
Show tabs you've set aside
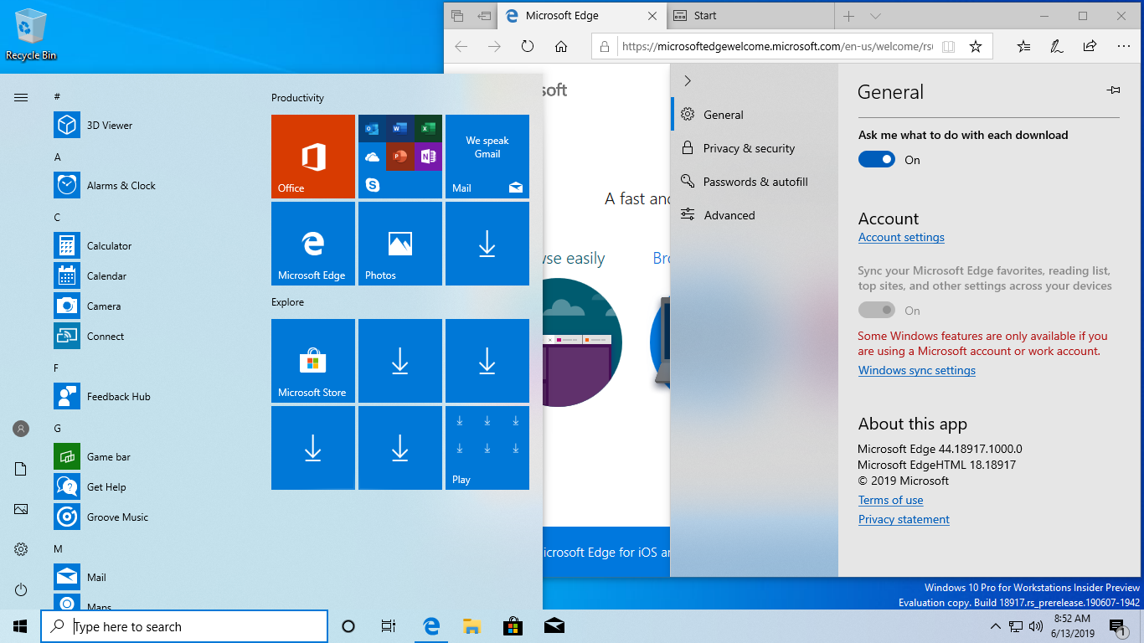(457, 16)
